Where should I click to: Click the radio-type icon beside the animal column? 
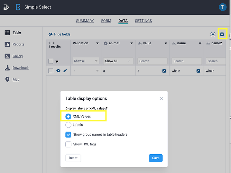point(105,43)
